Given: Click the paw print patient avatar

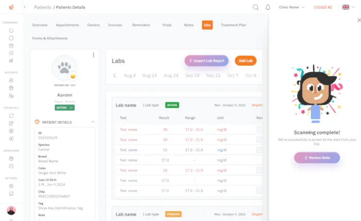Looking at the screenshot, I should [64, 68].
